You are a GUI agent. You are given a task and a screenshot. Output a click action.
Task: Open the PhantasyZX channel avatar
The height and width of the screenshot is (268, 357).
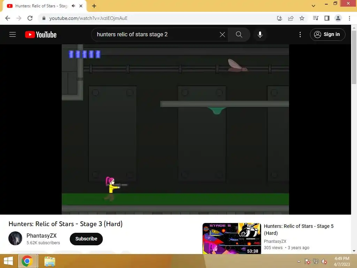click(15, 238)
